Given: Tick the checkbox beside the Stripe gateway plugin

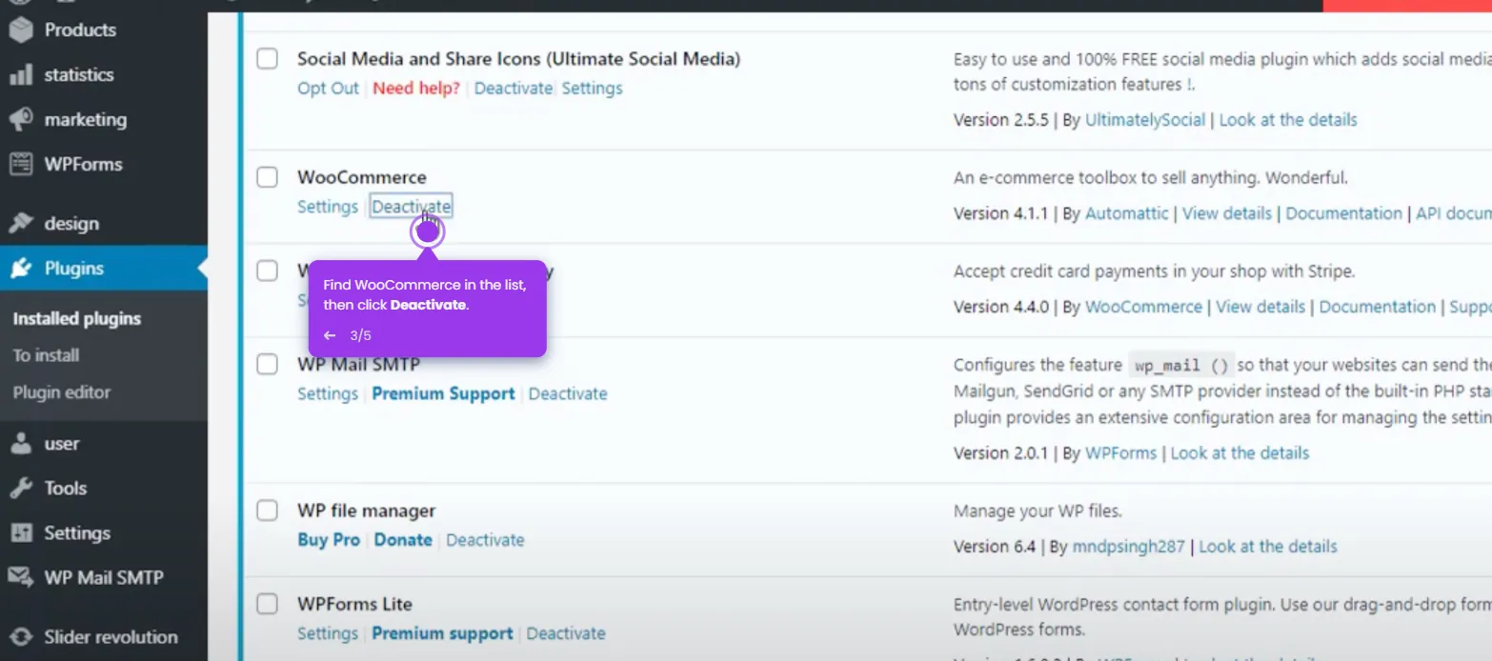Looking at the screenshot, I should (268, 270).
